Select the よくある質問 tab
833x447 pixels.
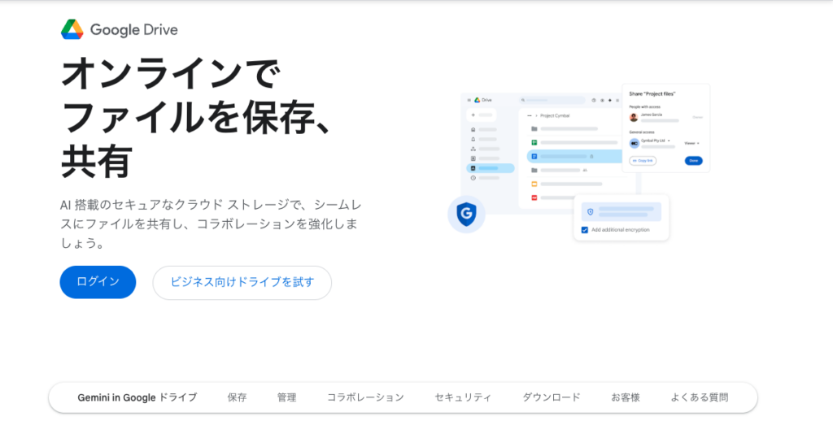[699, 397]
